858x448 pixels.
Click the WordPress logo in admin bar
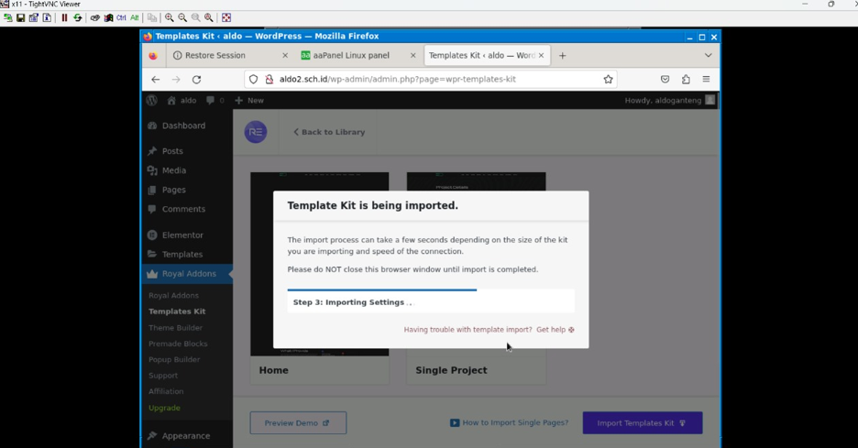pos(152,100)
